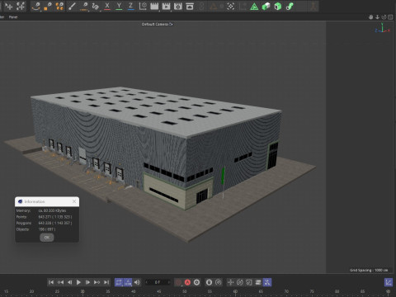Select the paint brush tool
The width and height of the screenshot is (396, 297).
pos(72,6)
